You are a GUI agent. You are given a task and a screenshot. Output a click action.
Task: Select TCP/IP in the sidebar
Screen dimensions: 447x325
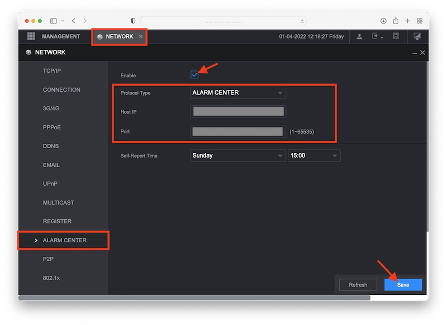coord(52,71)
